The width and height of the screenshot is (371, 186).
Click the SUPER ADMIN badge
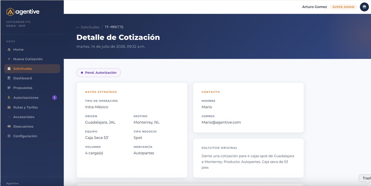(x=343, y=7)
